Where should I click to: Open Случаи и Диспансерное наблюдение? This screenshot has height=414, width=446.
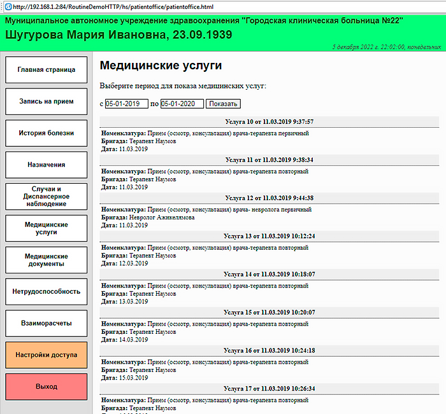click(47, 197)
